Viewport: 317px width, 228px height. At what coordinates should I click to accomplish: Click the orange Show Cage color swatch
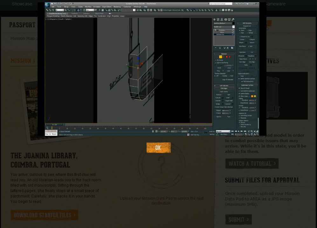(x=252, y=96)
